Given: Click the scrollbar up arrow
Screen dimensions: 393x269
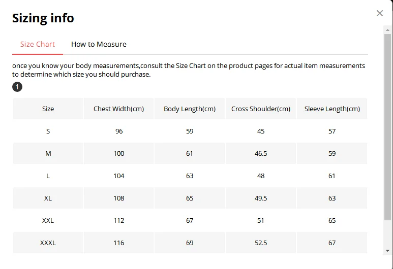Looking at the screenshot, I should [x=388, y=29].
